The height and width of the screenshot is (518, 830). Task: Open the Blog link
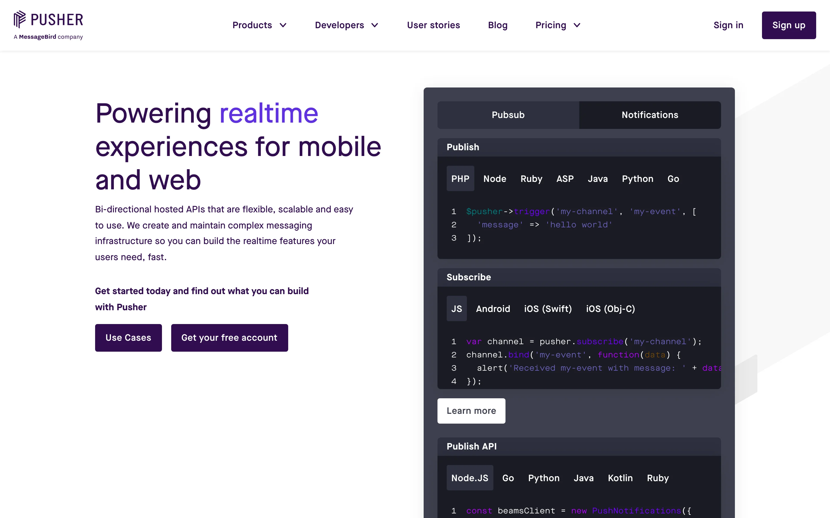497,25
